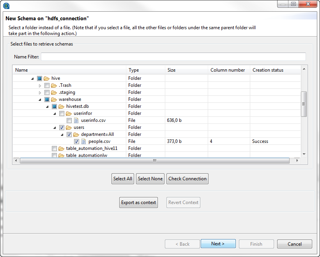The image size is (320, 257).
Task: Click the .Trash folder icon
Action: point(54,85)
